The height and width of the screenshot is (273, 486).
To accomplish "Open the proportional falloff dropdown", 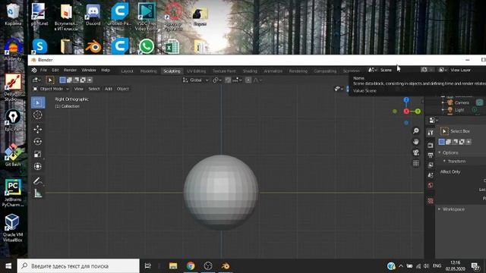I will click(258, 80).
